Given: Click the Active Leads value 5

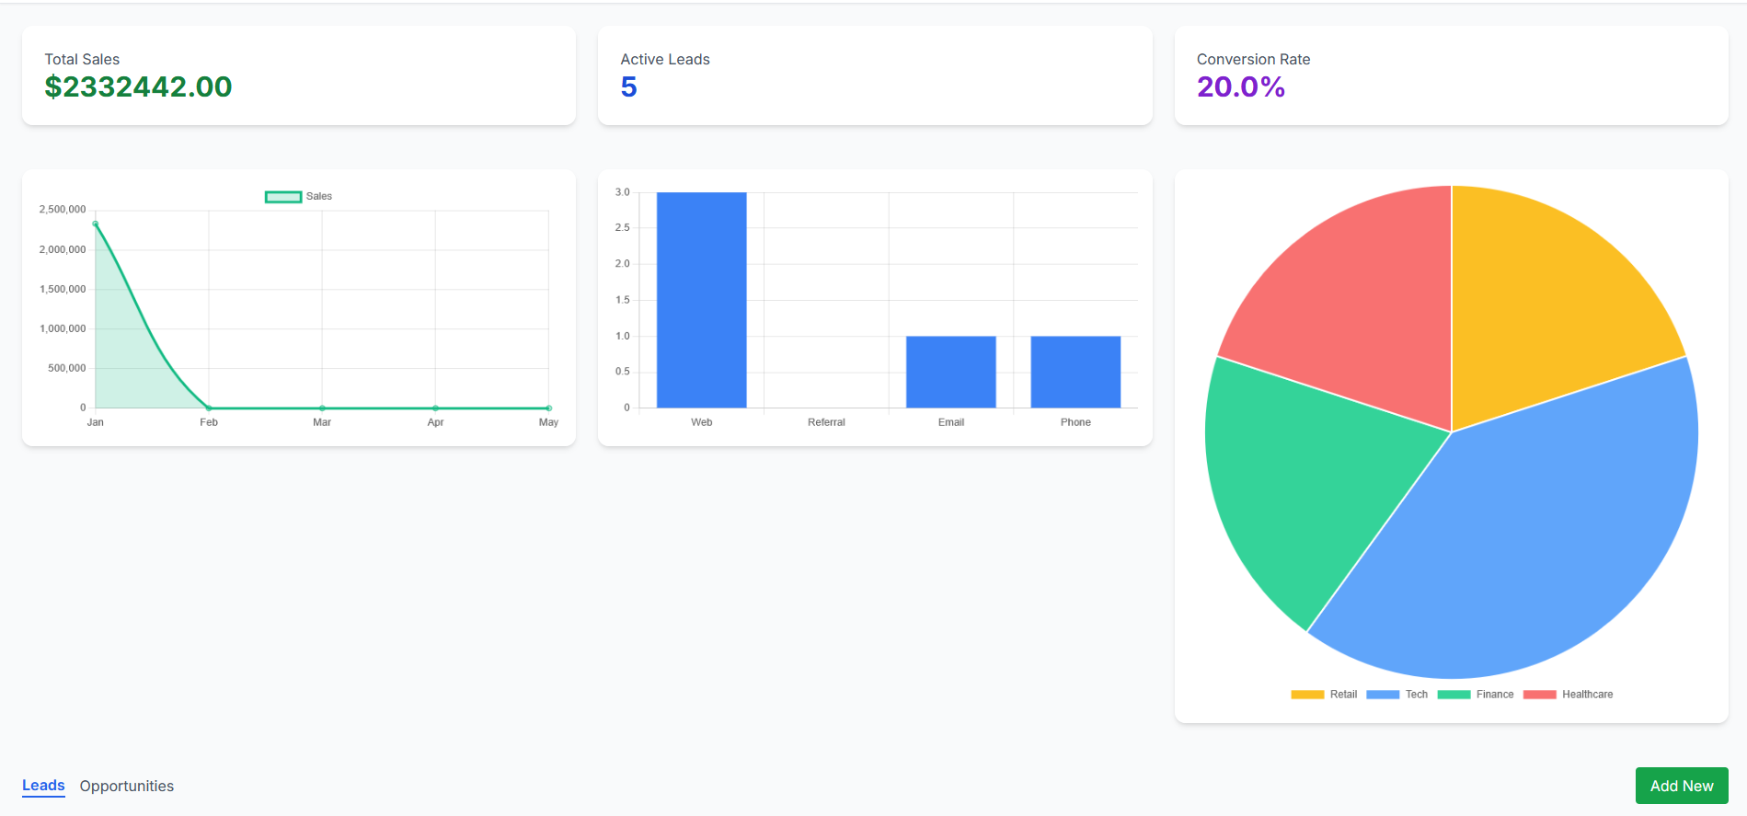Looking at the screenshot, I should tap(628, 86).
